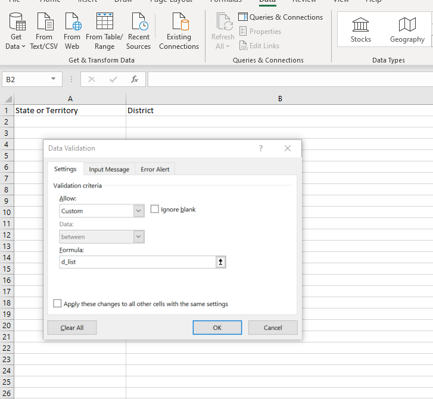The height and width of the screenshot is (399, 433).
Task: Click into the Formula input field
Action: point(137,262)
